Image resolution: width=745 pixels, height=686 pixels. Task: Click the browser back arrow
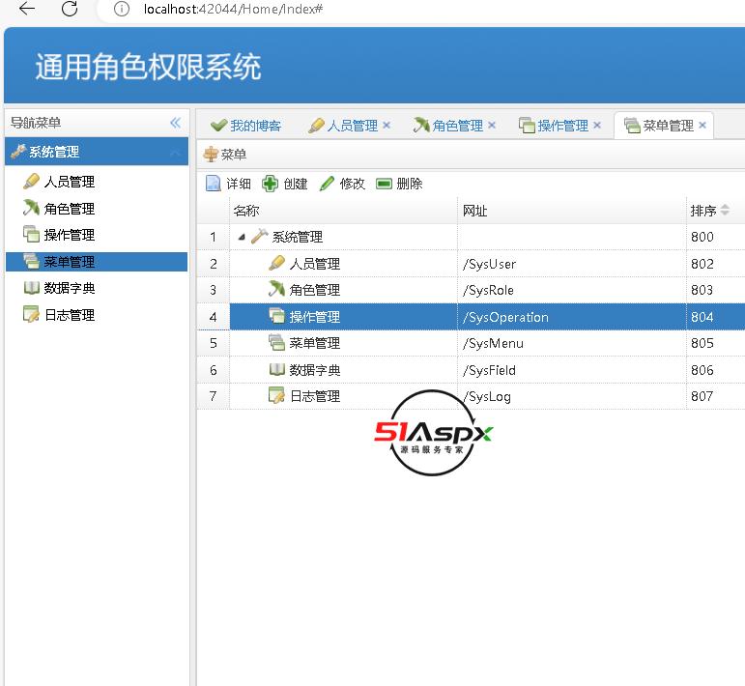[27, 8]
